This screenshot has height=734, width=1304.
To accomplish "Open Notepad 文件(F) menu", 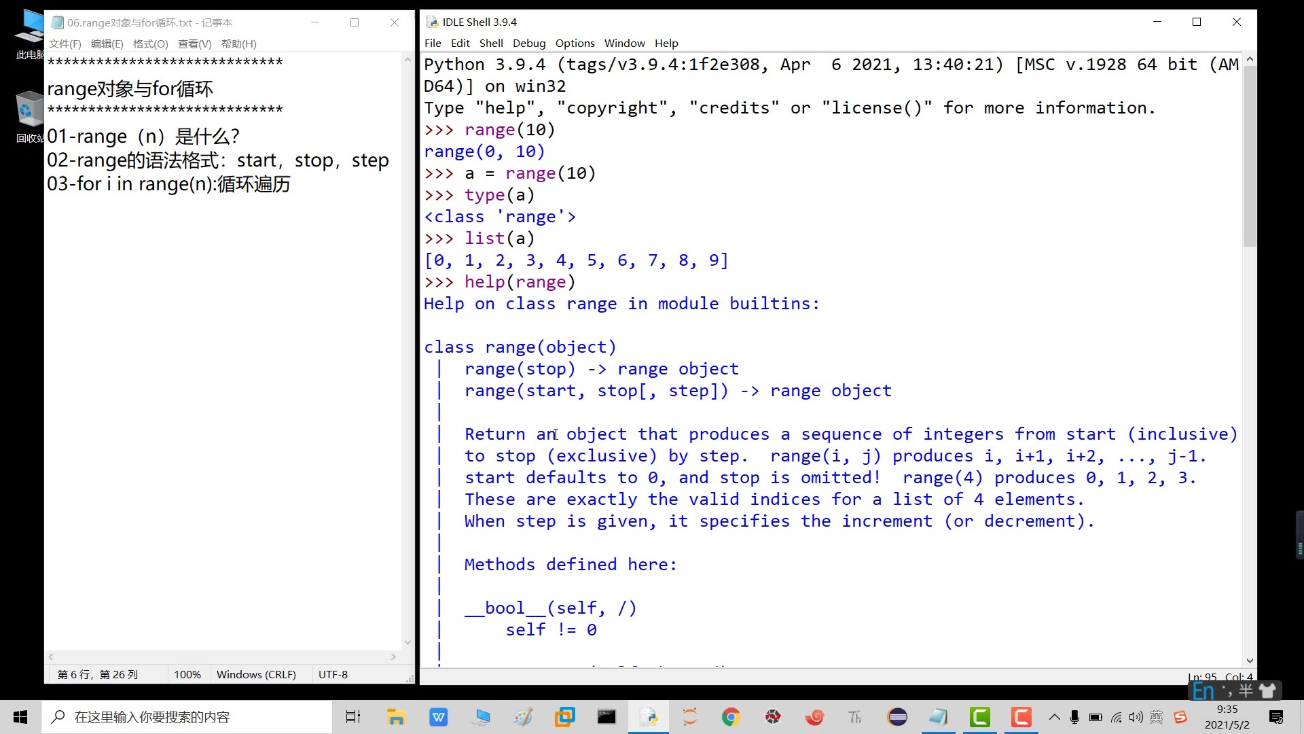I will pos(65,43).
